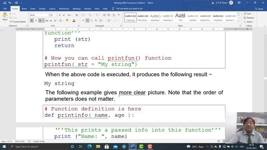
Task: Open the Paragraph dialog launcher
Action: [121, 26]
